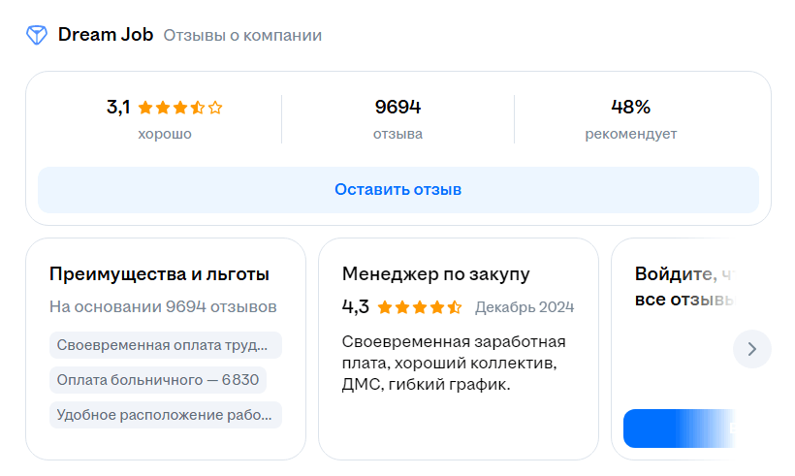
Task: Select the Своевременная оплата труда tag
Action: 165,345
